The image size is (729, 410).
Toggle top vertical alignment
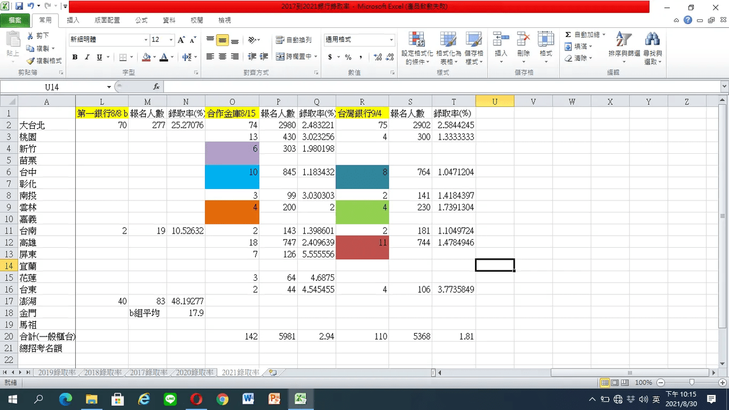point(210,40)
